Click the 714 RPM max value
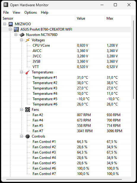Screen dimensions: 137x183 coord(114,126)
